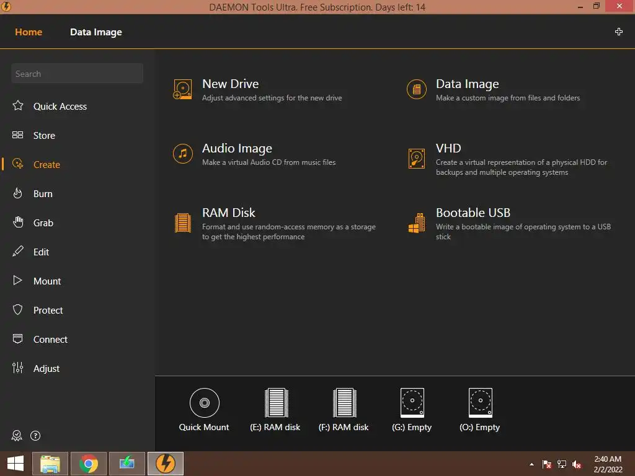Click the Quick Access star icon

(x=18, y=105)
